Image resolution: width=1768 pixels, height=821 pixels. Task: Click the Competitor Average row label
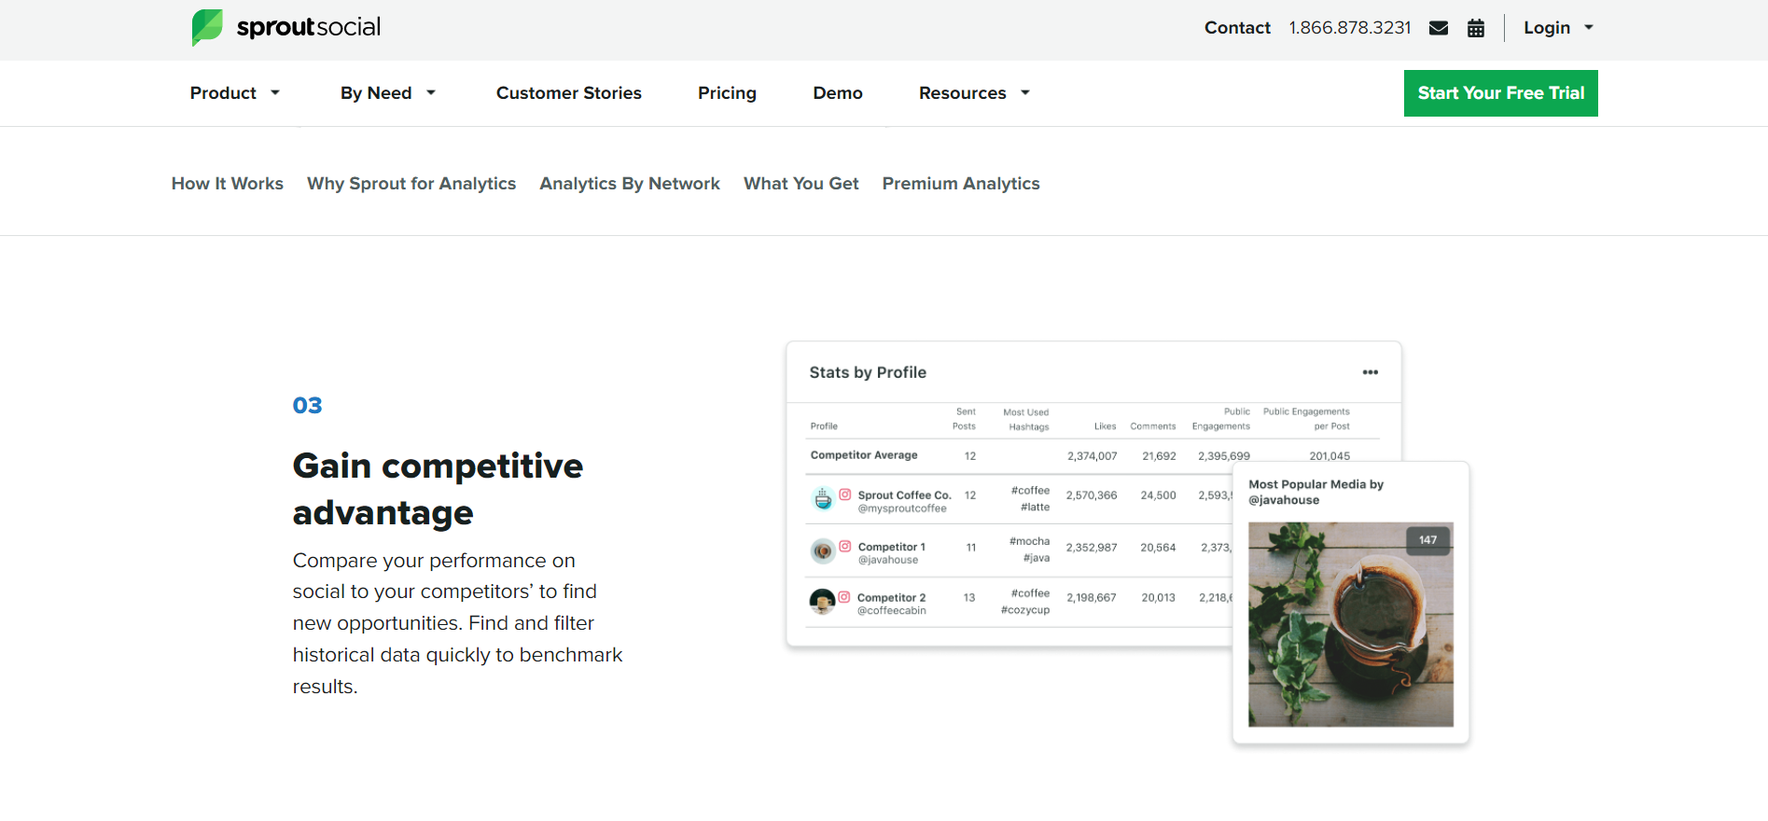[864, 455]
